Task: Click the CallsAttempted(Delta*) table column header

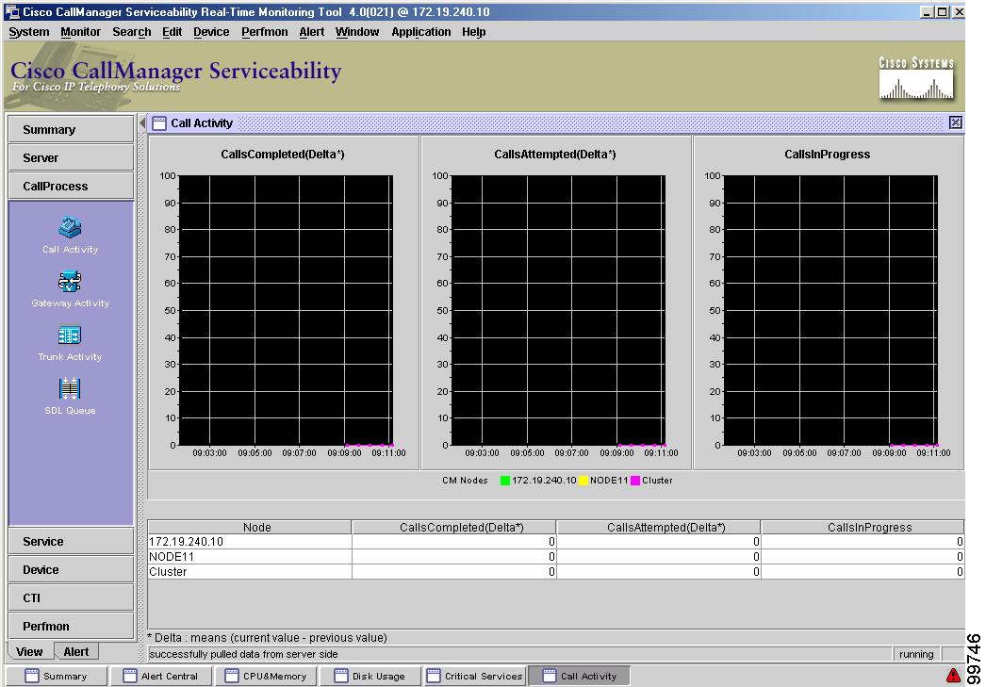Action: (658, 528)
